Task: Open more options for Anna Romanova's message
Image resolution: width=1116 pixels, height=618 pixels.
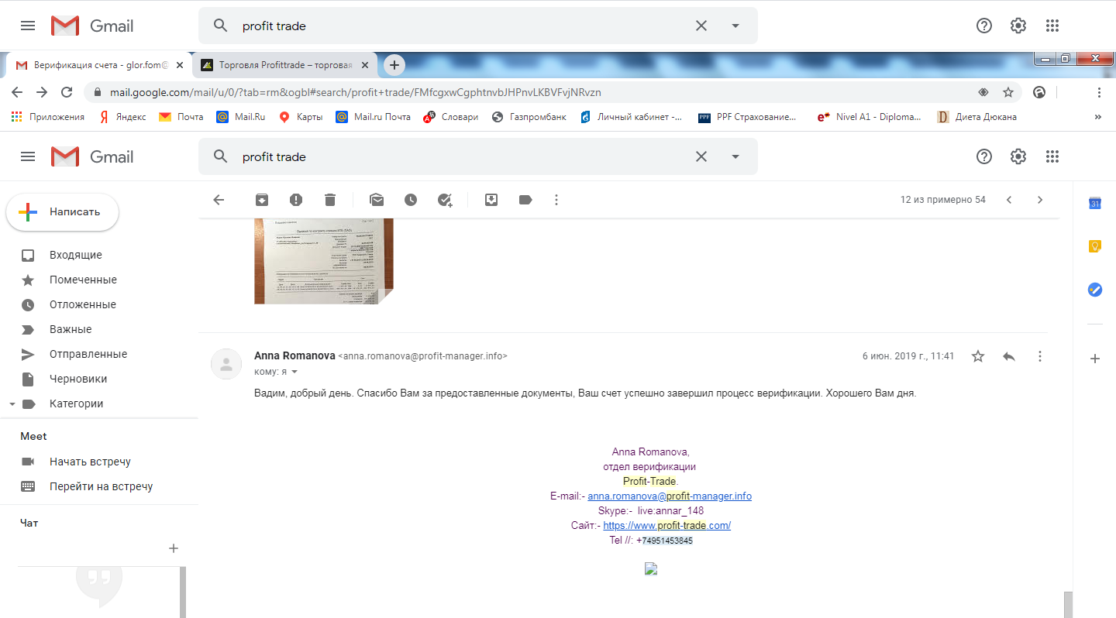Action: 1040,356
